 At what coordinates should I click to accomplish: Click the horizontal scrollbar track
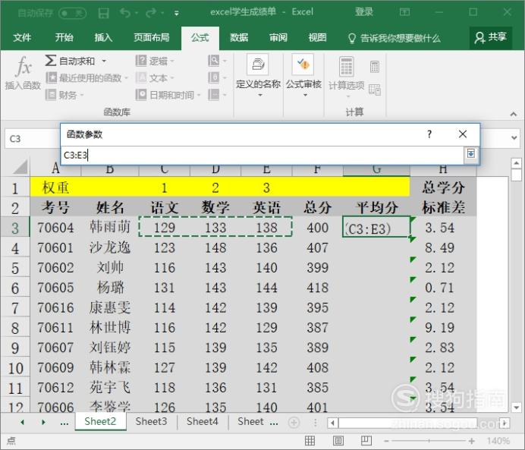pyautogui.click(x=419, y=423)
